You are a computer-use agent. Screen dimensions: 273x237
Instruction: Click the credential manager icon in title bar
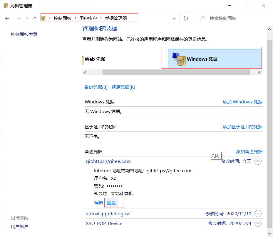coord(5,5)
